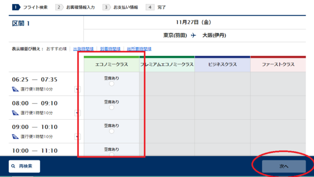Select the おすすめ順 sort option

coord(56,49)
